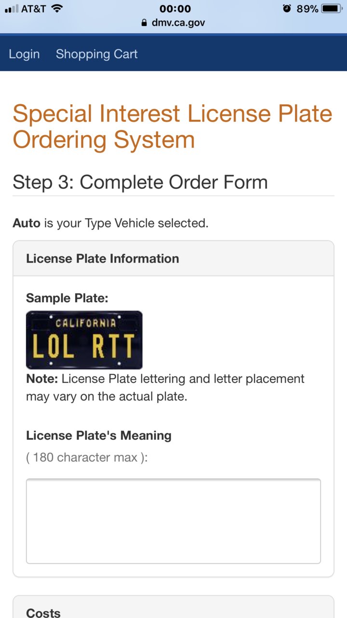Open the Shopping Cart link
Image resolution: width=347 pixels, height=618 pixels.
click(x=96, y=54)
